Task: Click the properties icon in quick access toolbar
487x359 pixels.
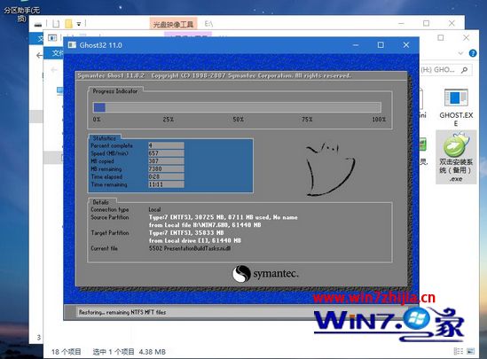Action: tap(56, 24)
